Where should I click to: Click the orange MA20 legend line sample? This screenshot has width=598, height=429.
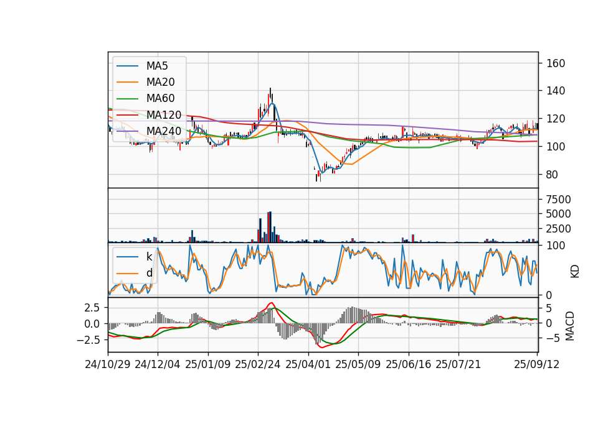coord(127,82)
